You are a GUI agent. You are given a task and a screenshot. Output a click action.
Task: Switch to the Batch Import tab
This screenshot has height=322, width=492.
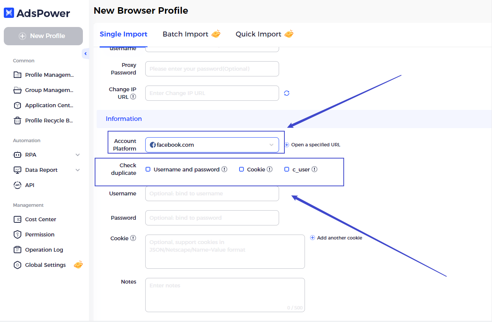coord(186,34)
